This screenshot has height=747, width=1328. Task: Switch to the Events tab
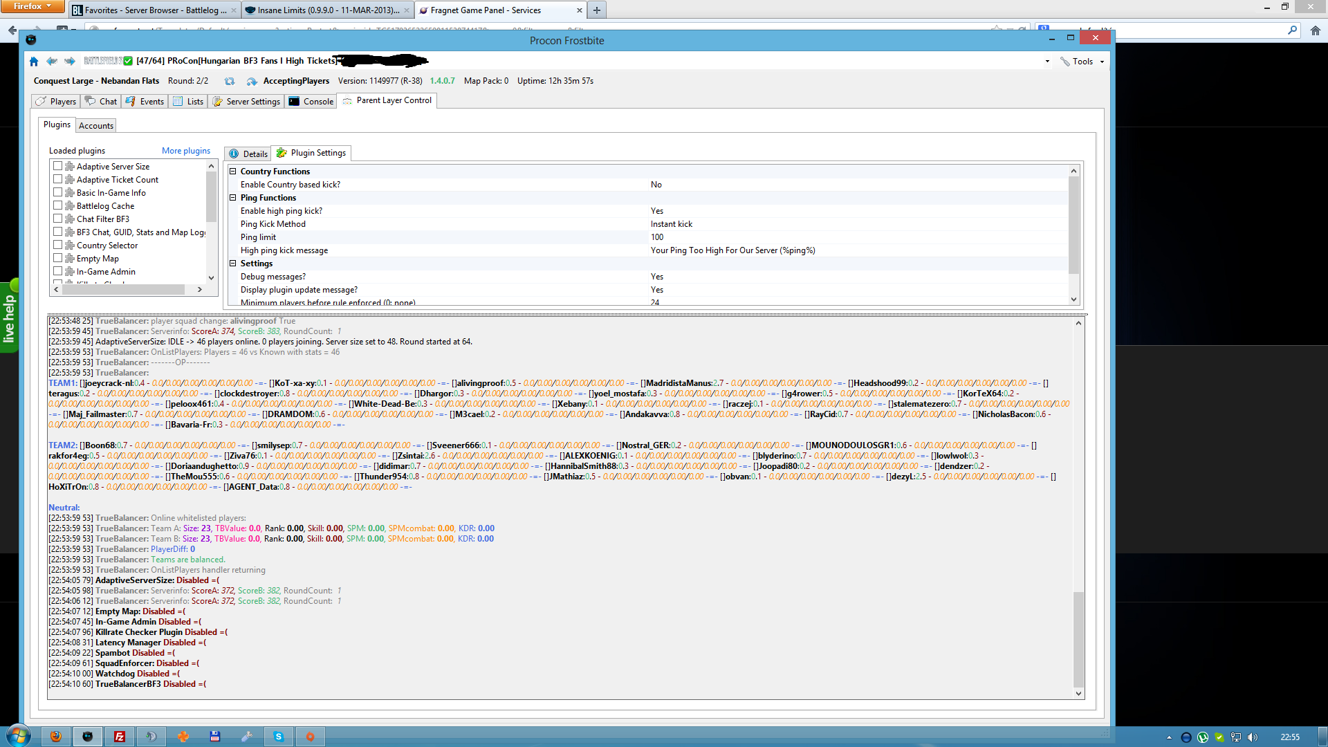[x=145, y=102]
